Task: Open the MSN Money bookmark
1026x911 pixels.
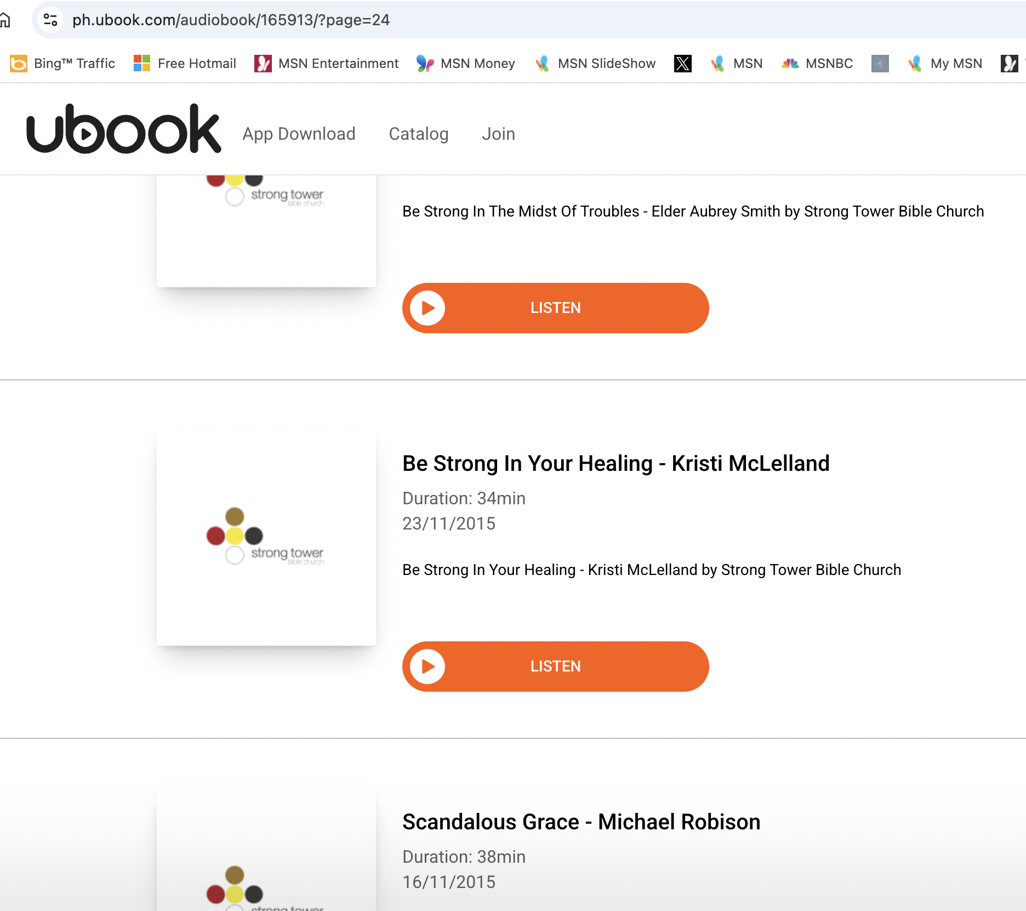Action: coord(466,64)
